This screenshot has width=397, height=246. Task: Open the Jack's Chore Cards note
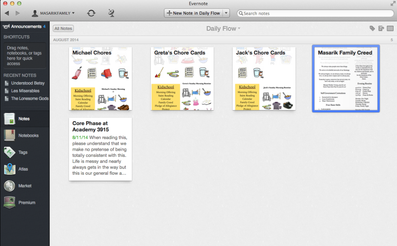[x=264, y=79]
